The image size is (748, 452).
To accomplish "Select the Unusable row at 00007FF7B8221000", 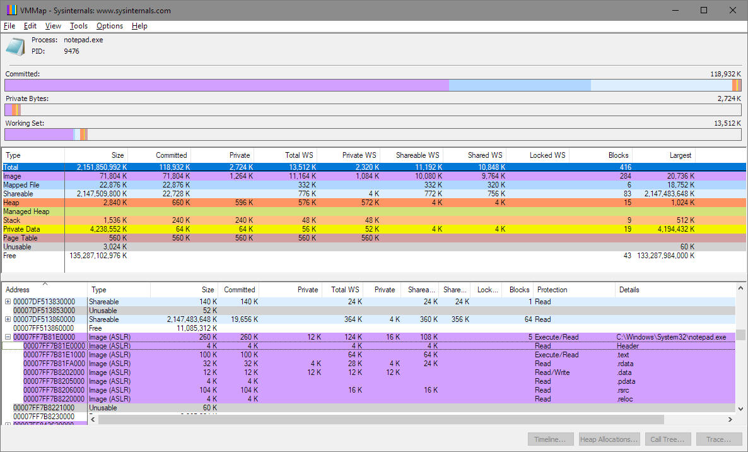I will [369, 408].
